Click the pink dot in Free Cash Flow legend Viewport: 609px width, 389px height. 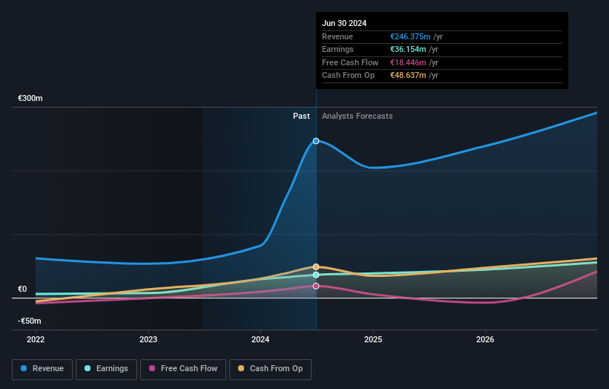[152, 368]
